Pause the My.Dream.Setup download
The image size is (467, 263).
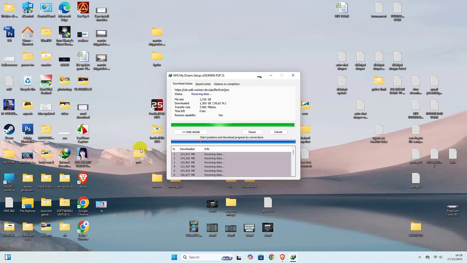pyautogui.click(x=252, y=132)
